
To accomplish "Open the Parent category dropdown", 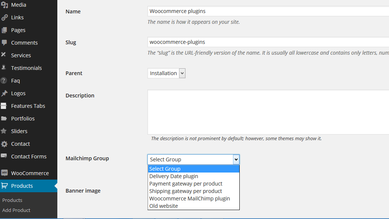I will click(x=166, y=73).
